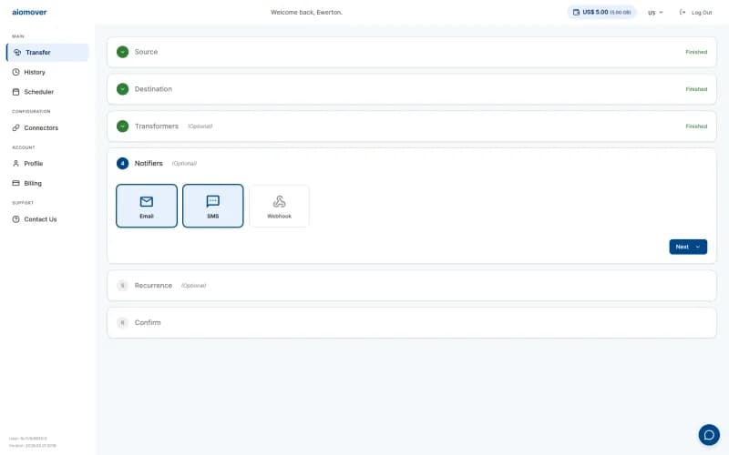
Task: Click the Webhook icon
Action: pyautogui.click(x=280, y=201)
